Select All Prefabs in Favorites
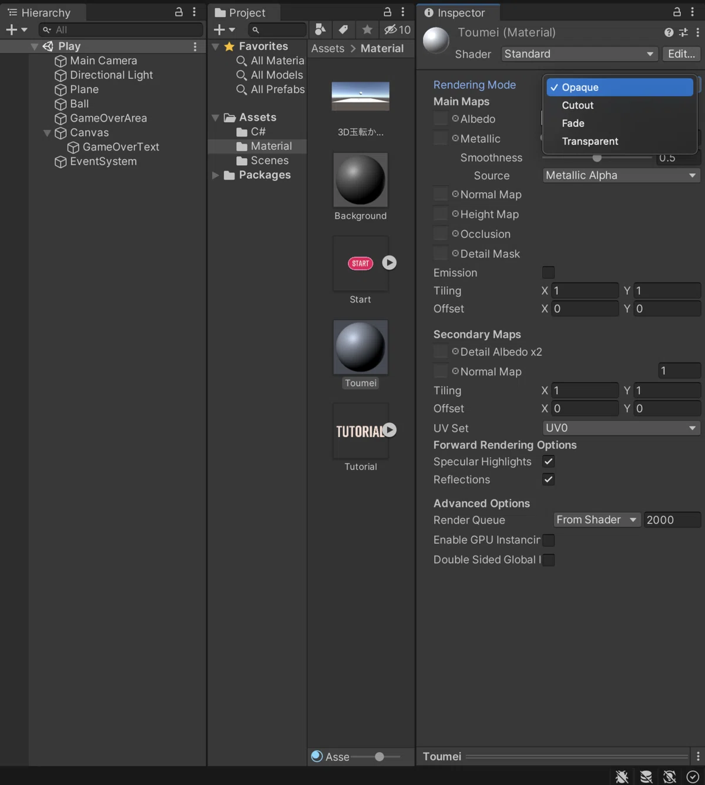This screenshot has width=705, height=785. (278, 89)
